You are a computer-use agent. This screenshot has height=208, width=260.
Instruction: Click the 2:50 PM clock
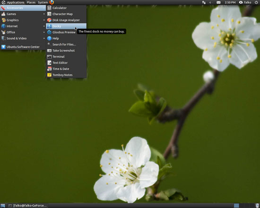click(x=230, y=2)
